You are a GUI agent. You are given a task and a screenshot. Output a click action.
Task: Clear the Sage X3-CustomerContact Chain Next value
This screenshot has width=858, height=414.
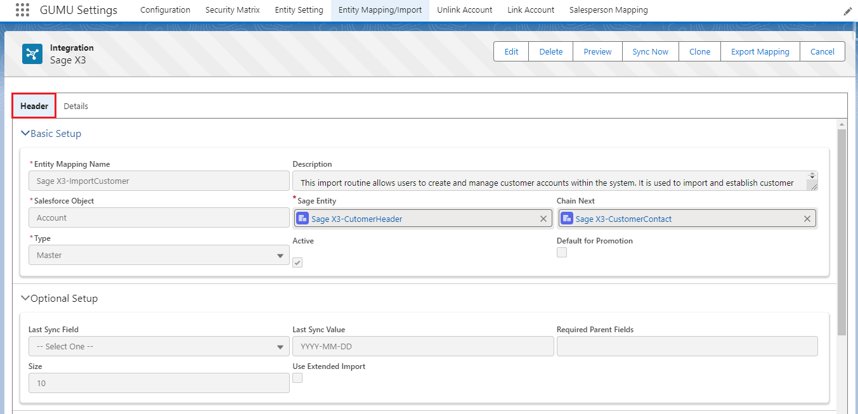(807, 219)
